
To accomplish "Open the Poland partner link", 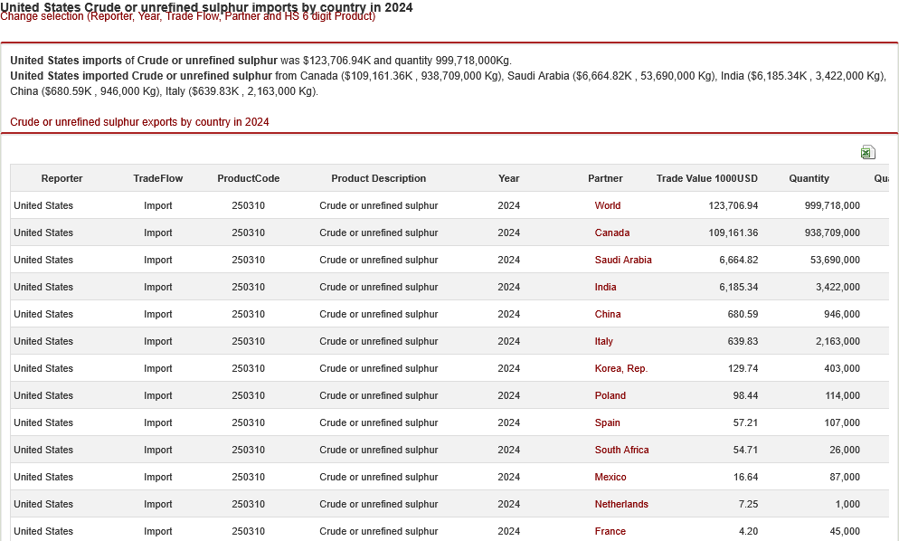I will coord(610,396).
